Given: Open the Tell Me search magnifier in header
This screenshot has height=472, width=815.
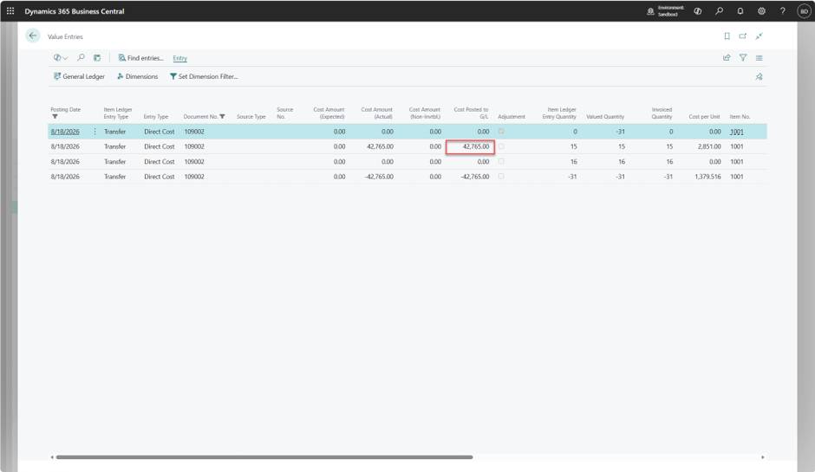Looking at the screenshot, I should pos(720,11).
